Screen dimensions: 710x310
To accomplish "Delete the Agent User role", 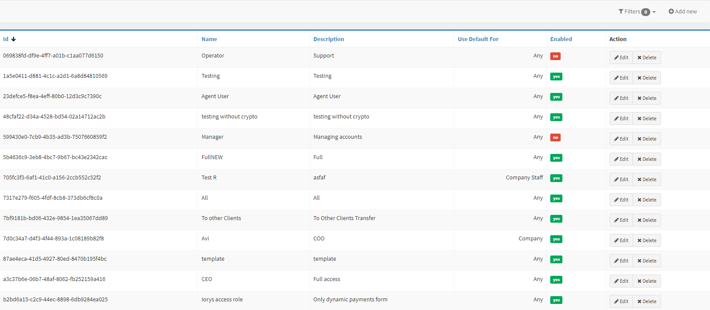I will coord(647,98).
